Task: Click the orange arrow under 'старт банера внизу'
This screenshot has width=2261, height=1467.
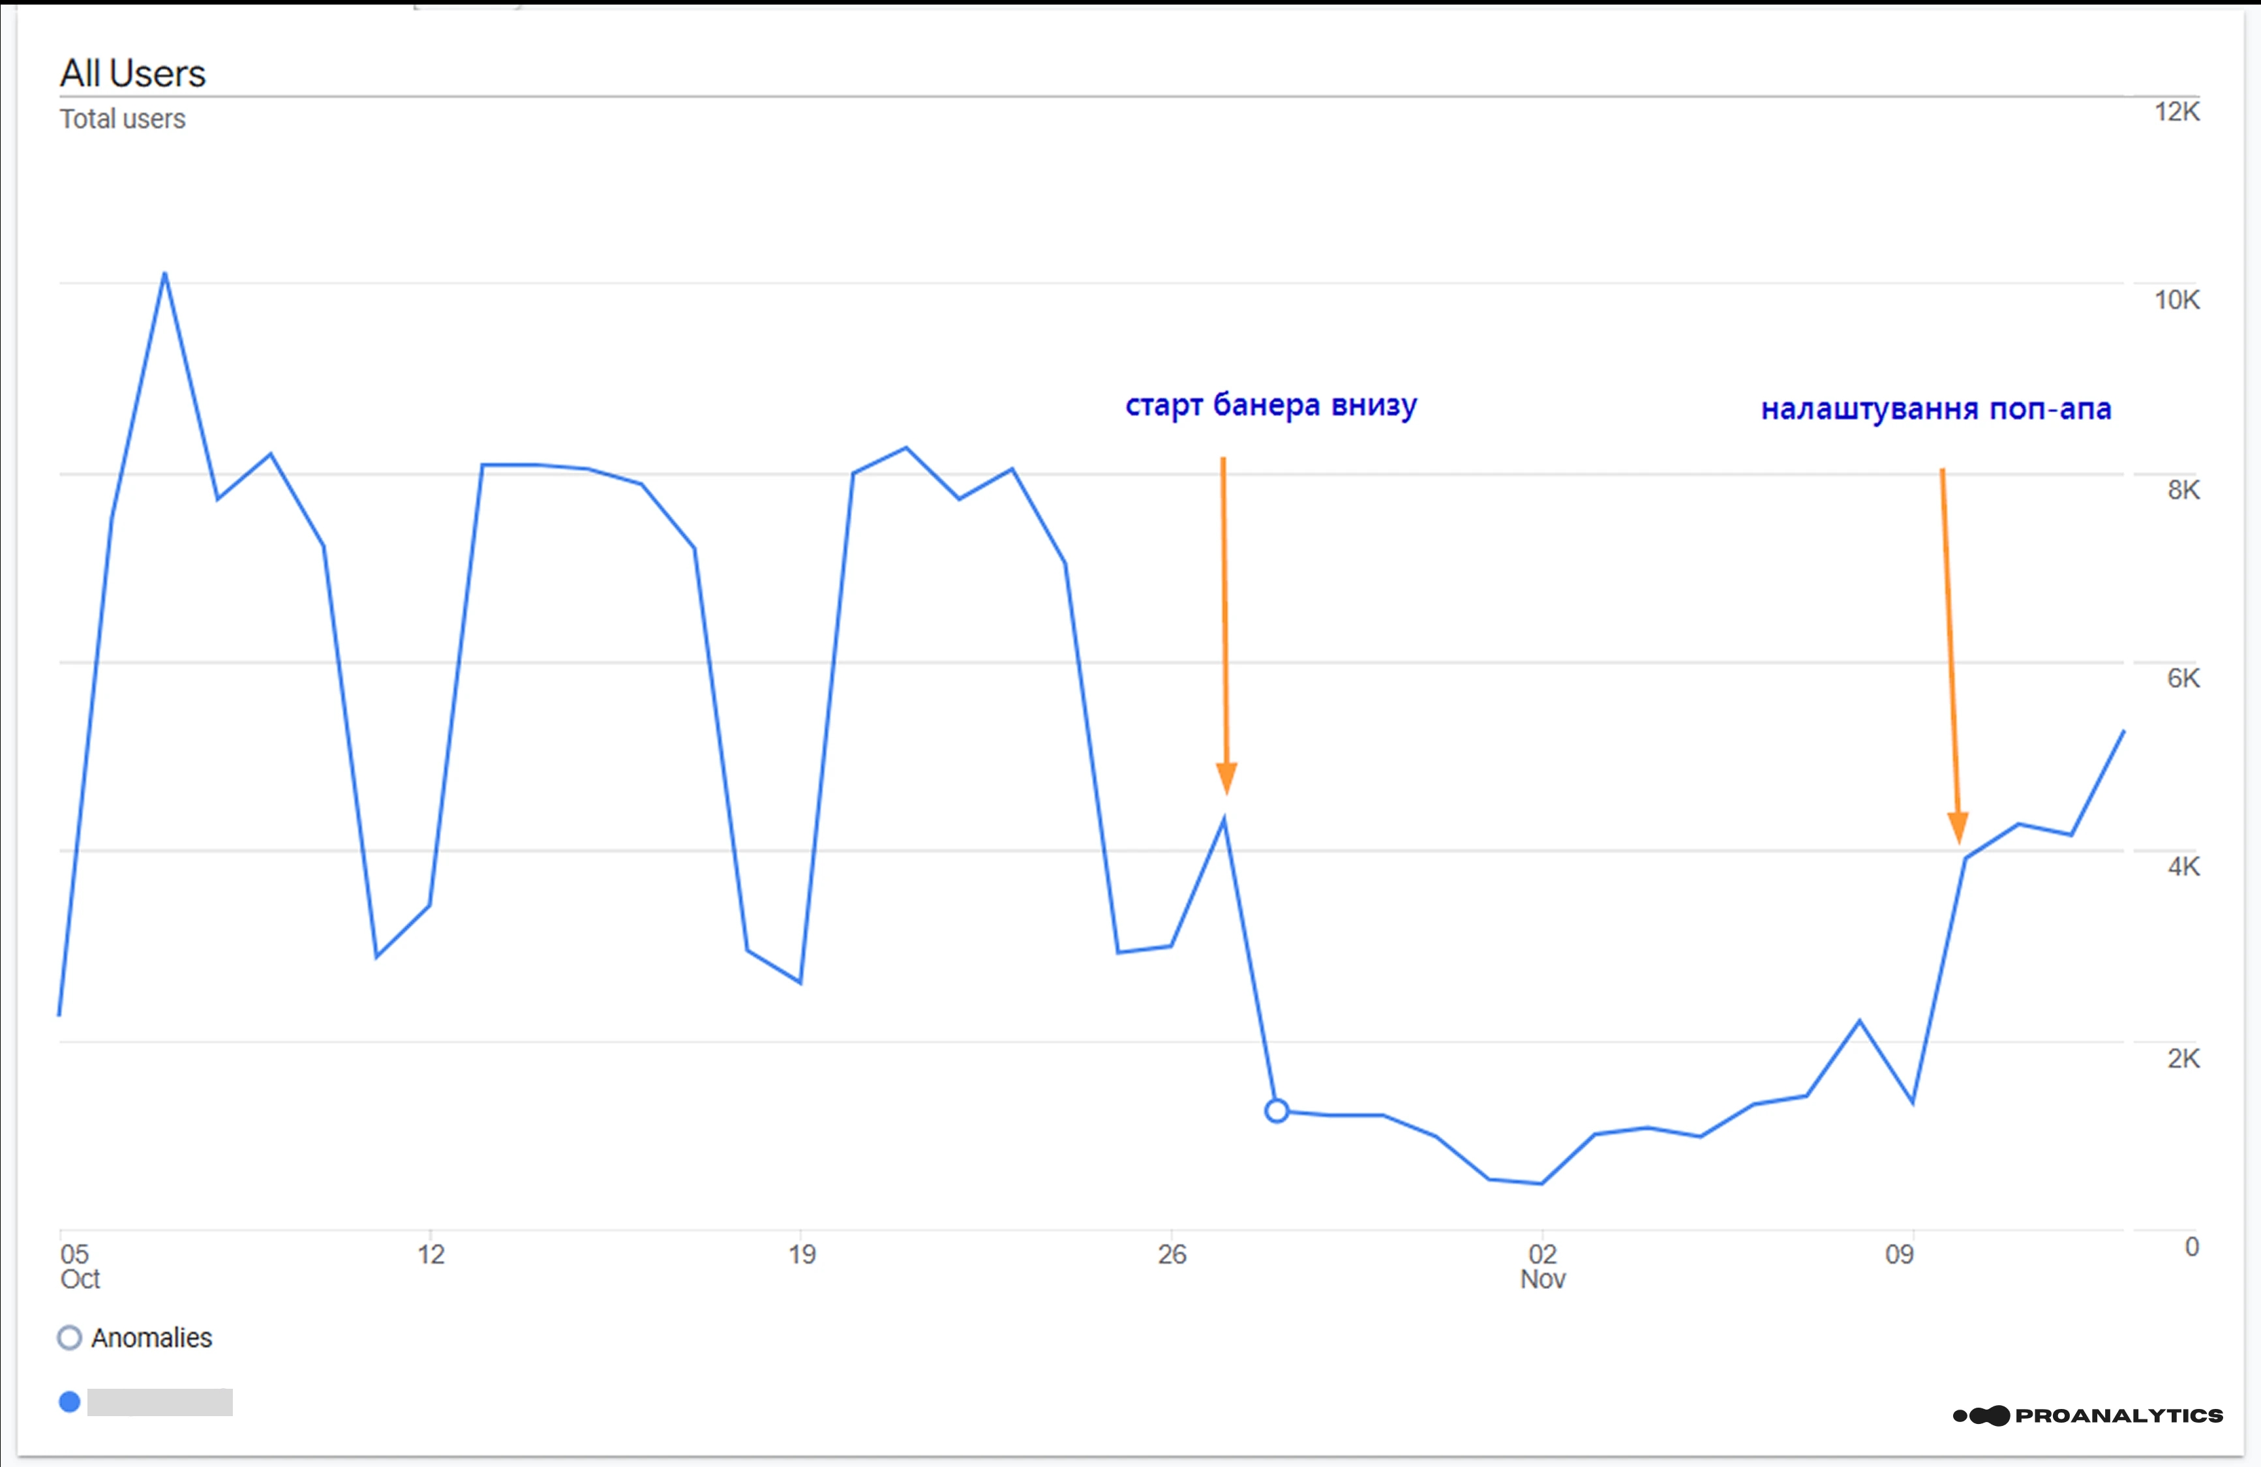Action: (x=1226, y=627)
